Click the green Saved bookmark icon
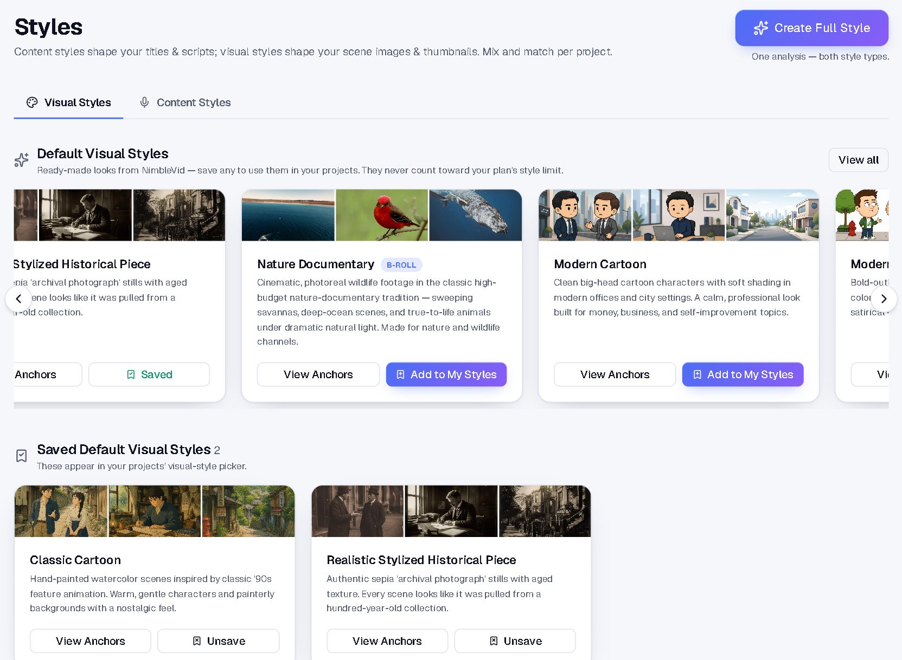The image size is (902, 660). 131,374
